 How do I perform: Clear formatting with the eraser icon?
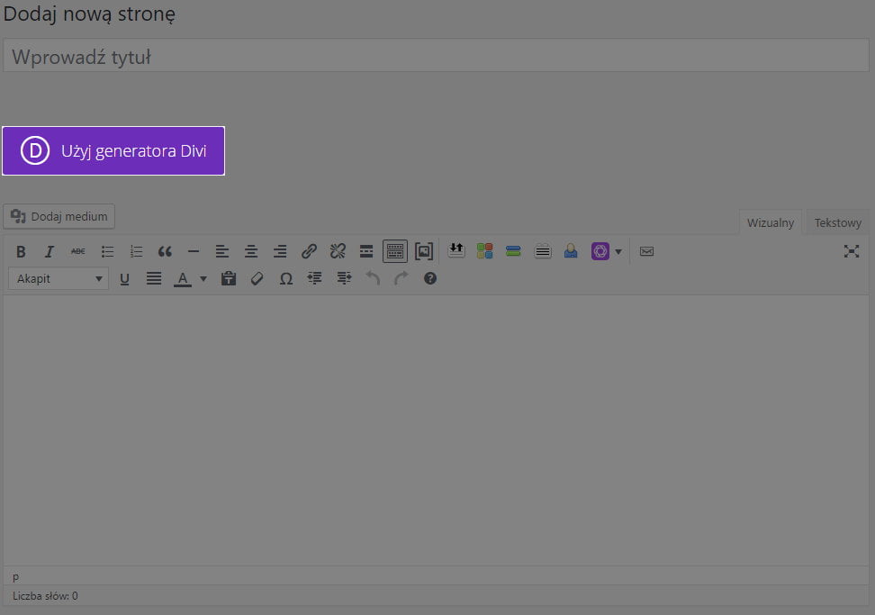tap(257, 279)
